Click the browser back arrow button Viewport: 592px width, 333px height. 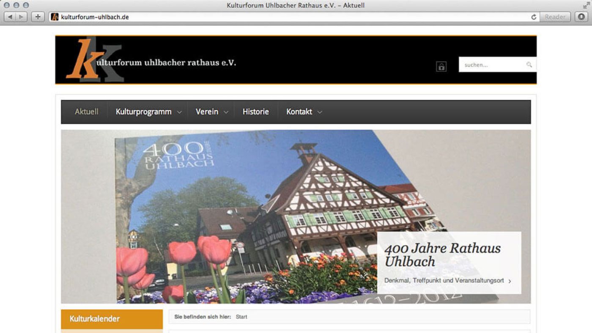coord(10,17)
